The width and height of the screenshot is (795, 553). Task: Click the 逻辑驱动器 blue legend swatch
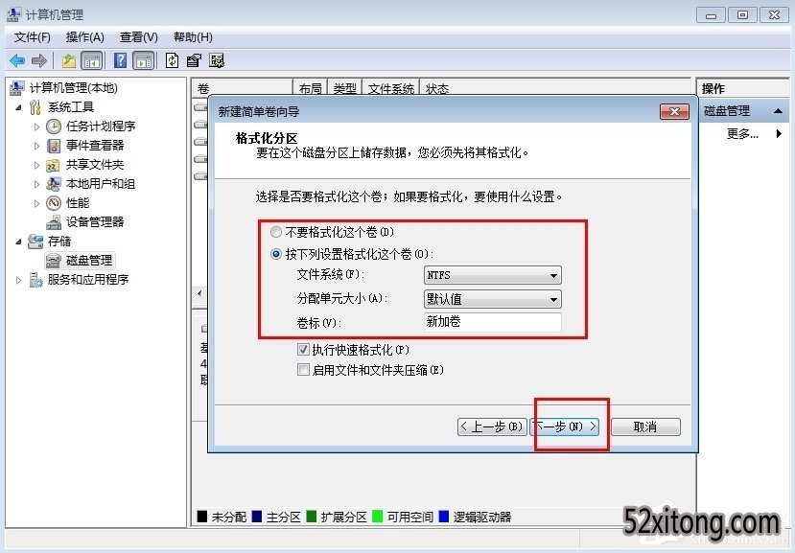444,517
